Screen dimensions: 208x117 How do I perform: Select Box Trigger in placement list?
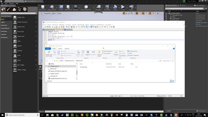25,65
